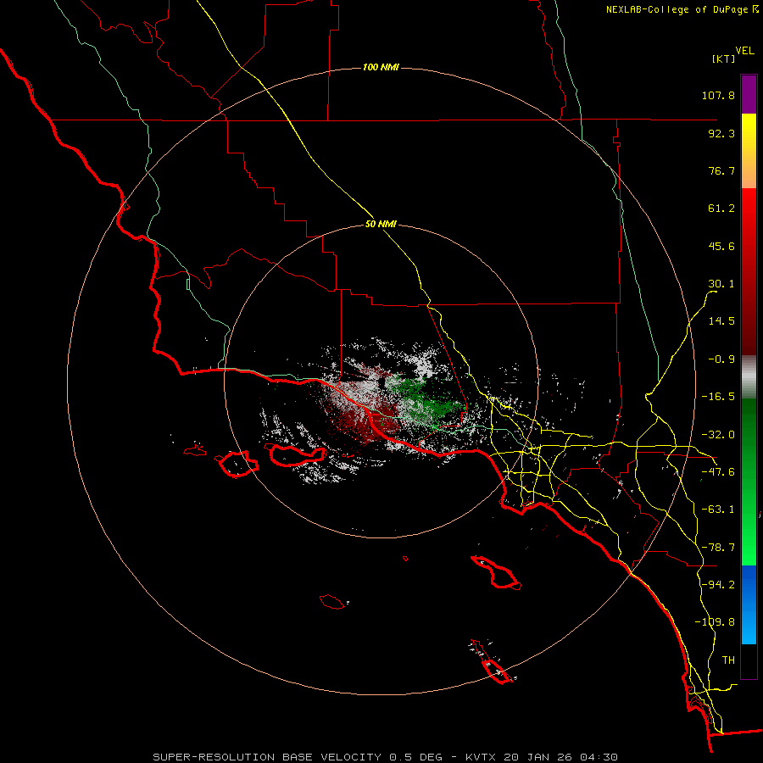This screenshot has width=763, height=763.
Task: Pick the purple segment of the color bar
Action: [x=749, y=94]
